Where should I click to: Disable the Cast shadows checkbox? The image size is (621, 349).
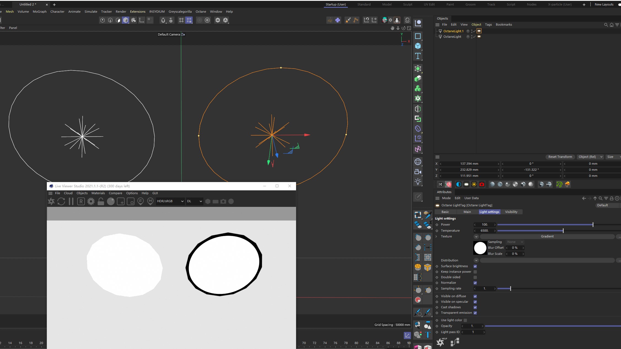click(475, 307)
